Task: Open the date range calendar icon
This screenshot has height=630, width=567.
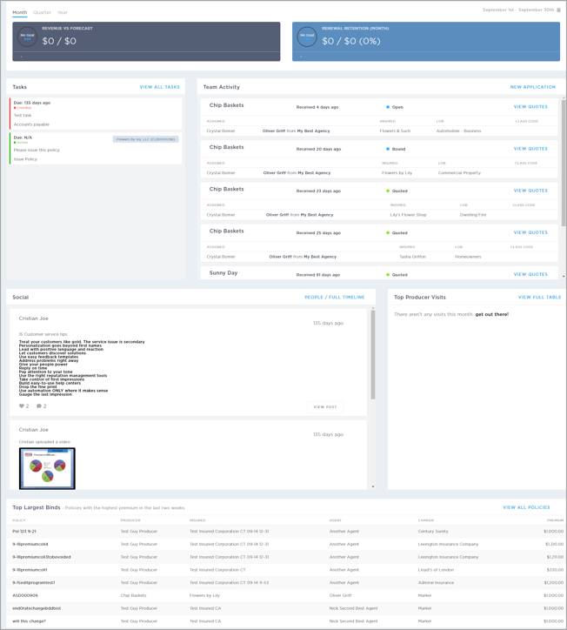Action: (x=558, y=10)
